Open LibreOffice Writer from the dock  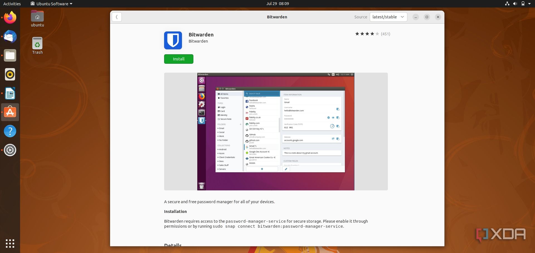coord(10,93)
